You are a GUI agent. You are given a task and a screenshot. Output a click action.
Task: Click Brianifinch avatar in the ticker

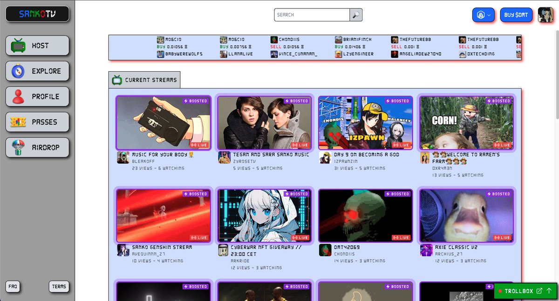pyautogui.click(x=339, y=40)
